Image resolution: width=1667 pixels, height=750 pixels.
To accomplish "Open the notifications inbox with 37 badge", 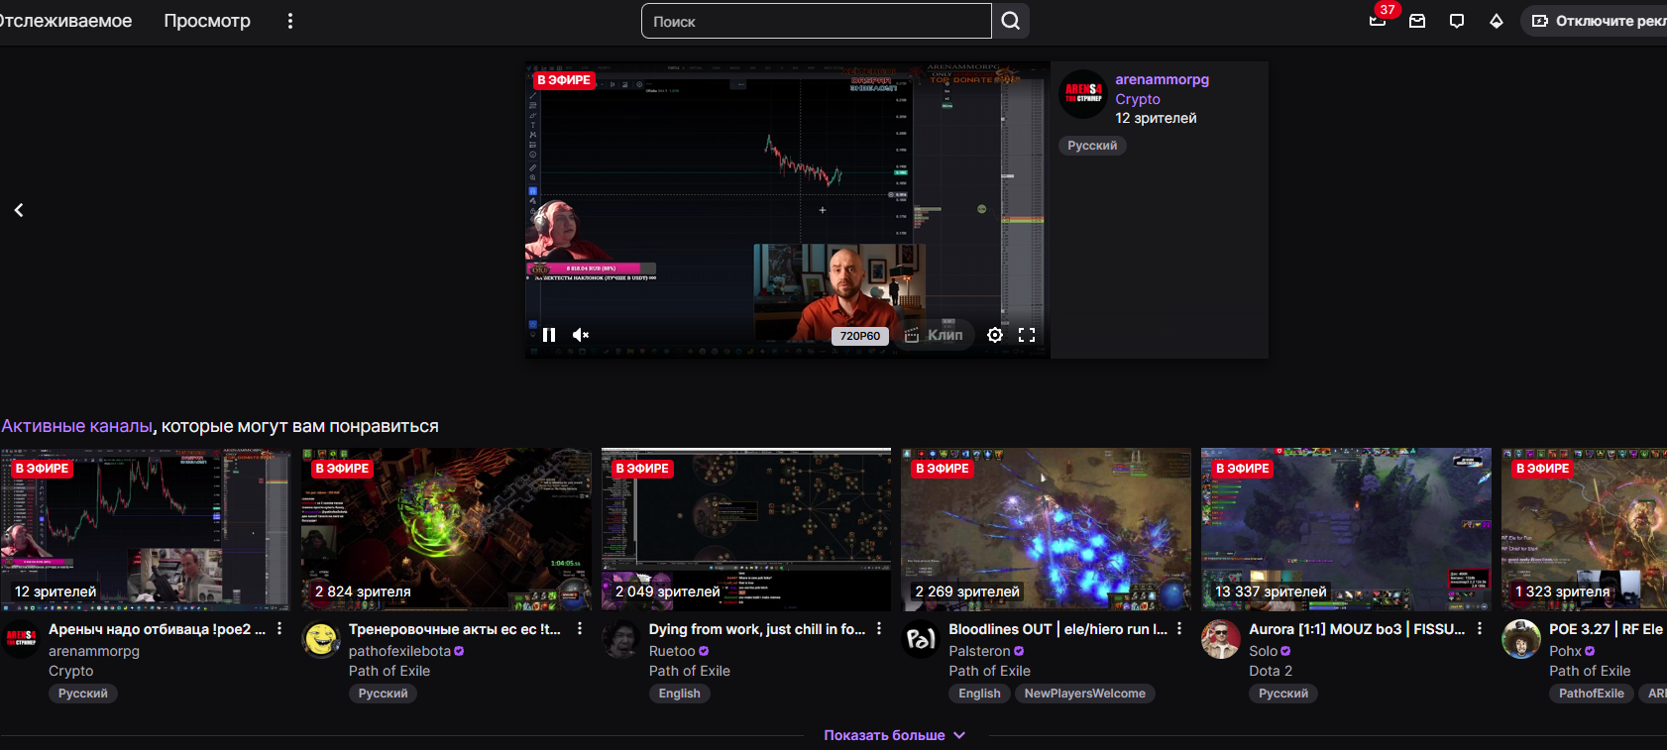I will pyautogui.click(x=1378, y=20).
